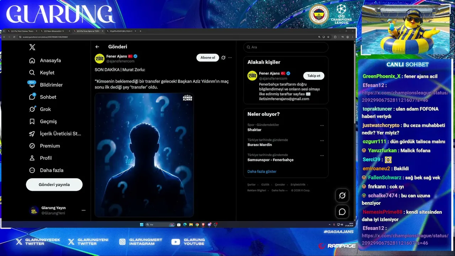Image resolution: width=455 pixels, height=256 pixels.
Task: Switch to the HQgdPkvXIAEVQBQ image tab
Action: pyautogui.click(x=121, y=31)
